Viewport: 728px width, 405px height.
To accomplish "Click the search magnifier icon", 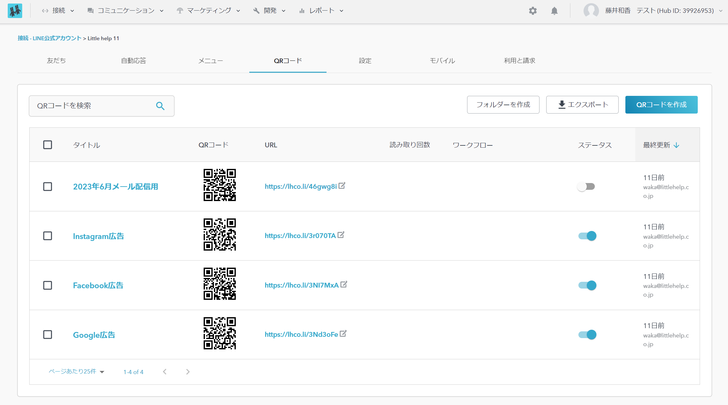I will click(x=160, y=106).
